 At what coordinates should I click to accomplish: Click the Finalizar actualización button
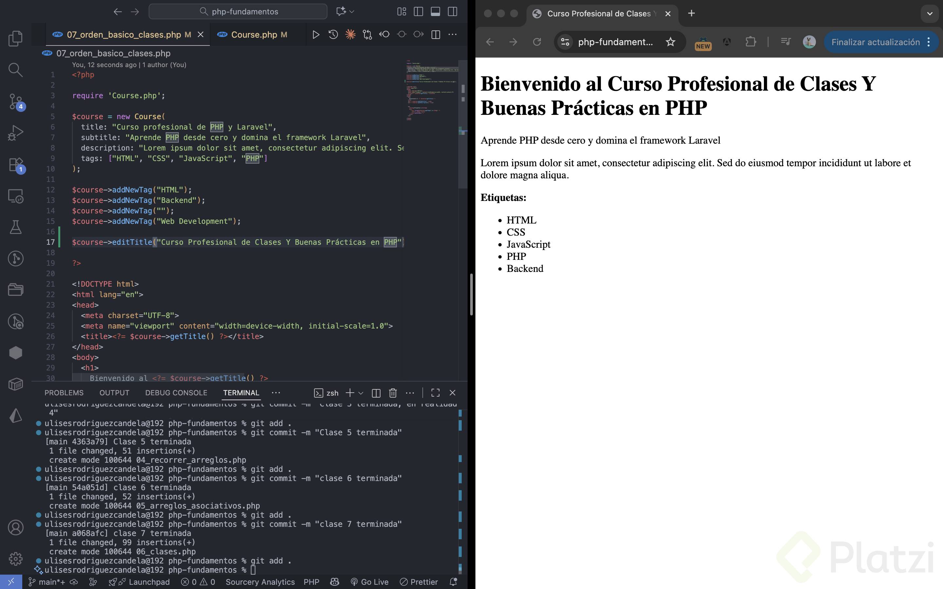coord(875,42)
